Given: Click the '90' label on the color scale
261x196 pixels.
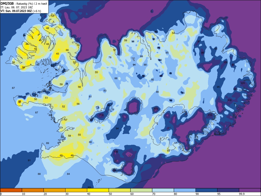Looking at the screenshot, I should pyautogui.click(x=197, y=194).
